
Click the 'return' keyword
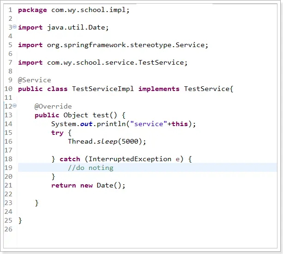64,186
